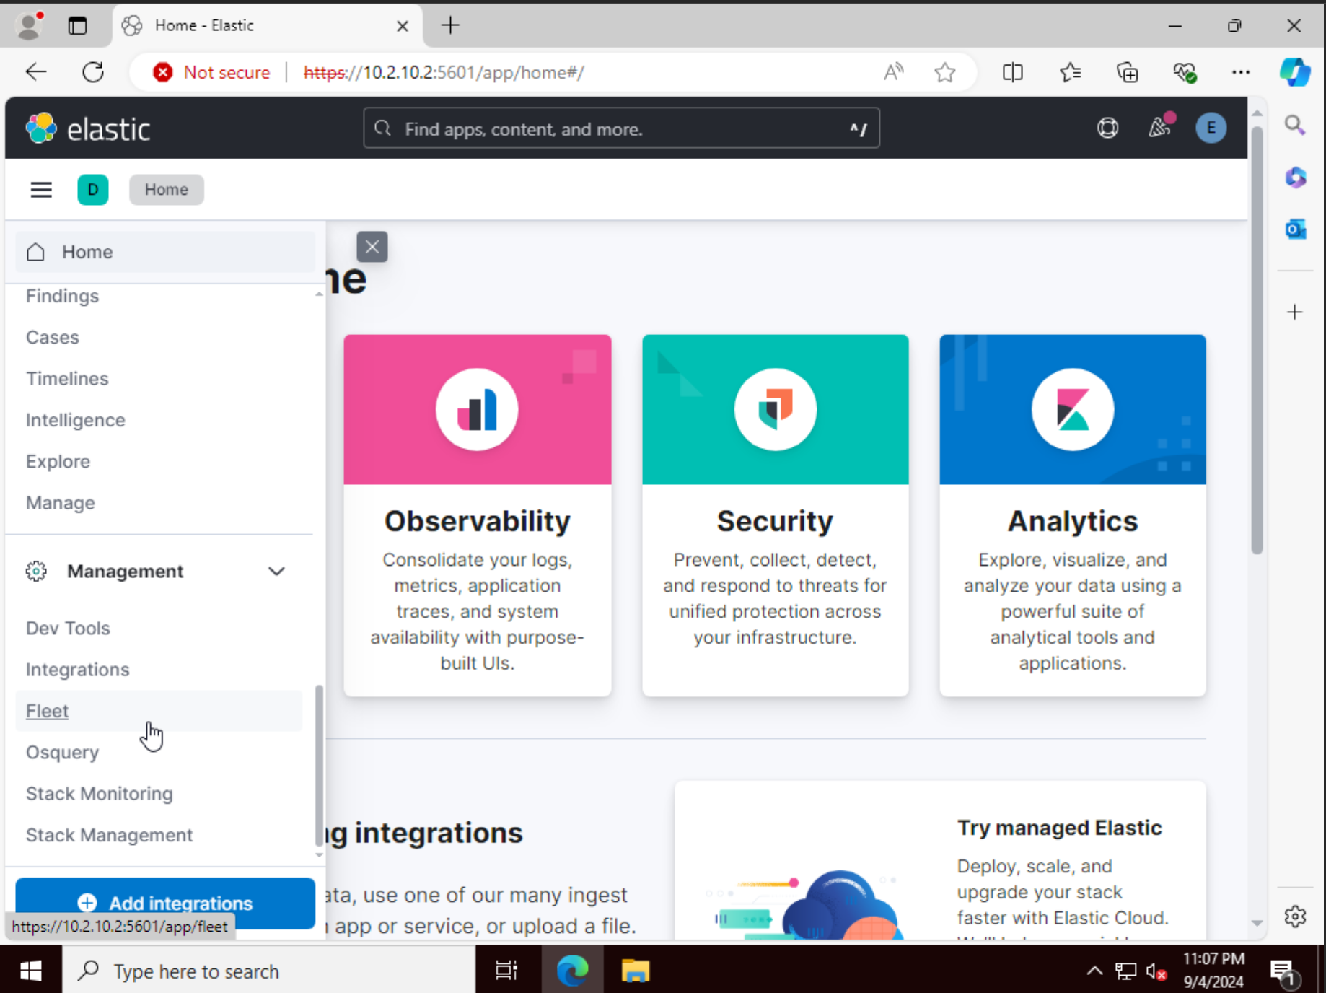The height and width of the screenshot is (993, 1326).
Task: Open Osquery link
Action: [63, 753]
